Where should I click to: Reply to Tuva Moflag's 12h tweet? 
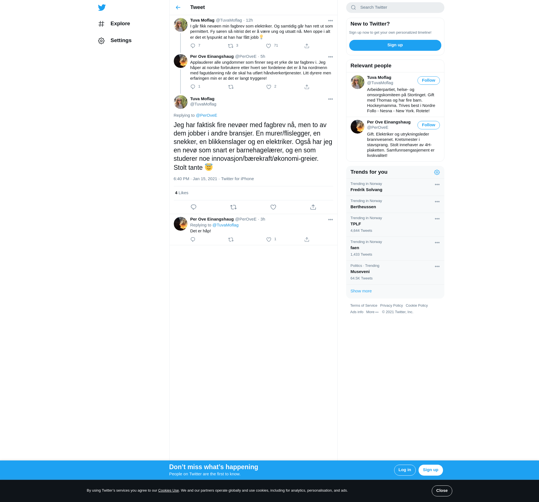(193, 46)
